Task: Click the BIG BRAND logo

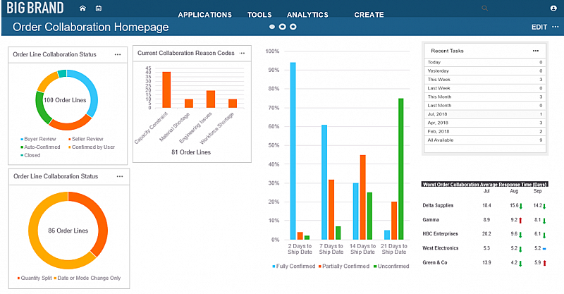Action: (x=34, y=8)
